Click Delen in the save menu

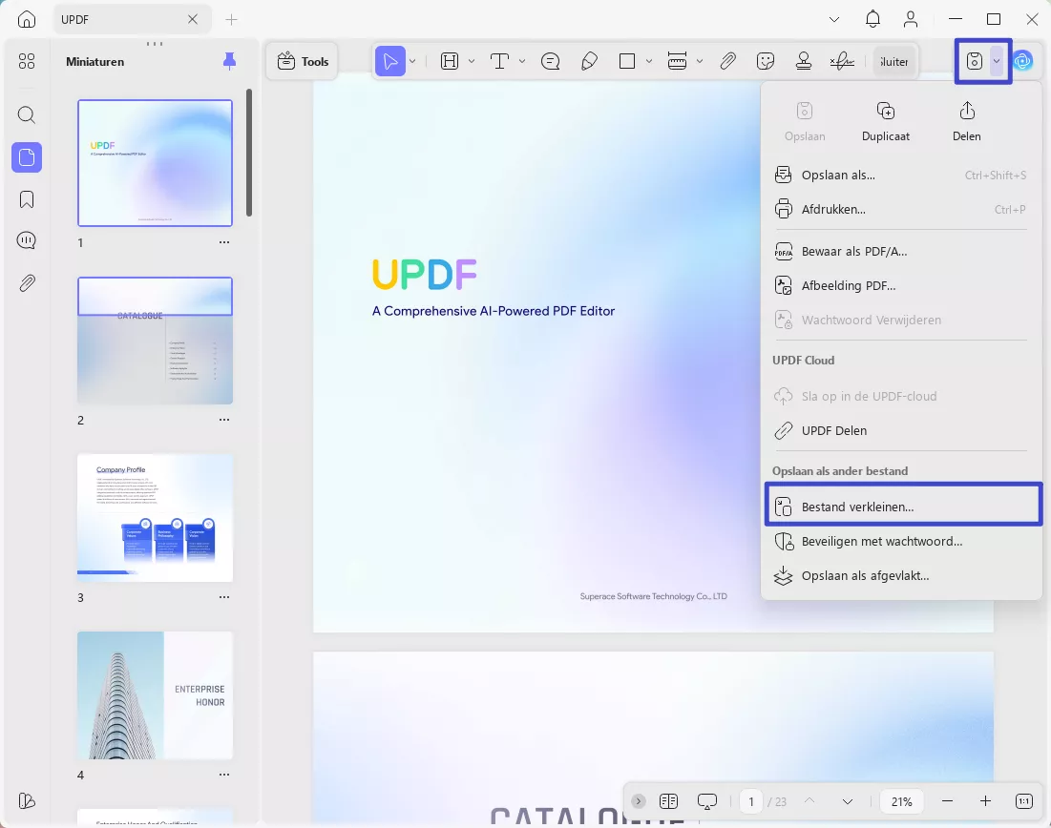pyautogui.click(x=967, y=121)
